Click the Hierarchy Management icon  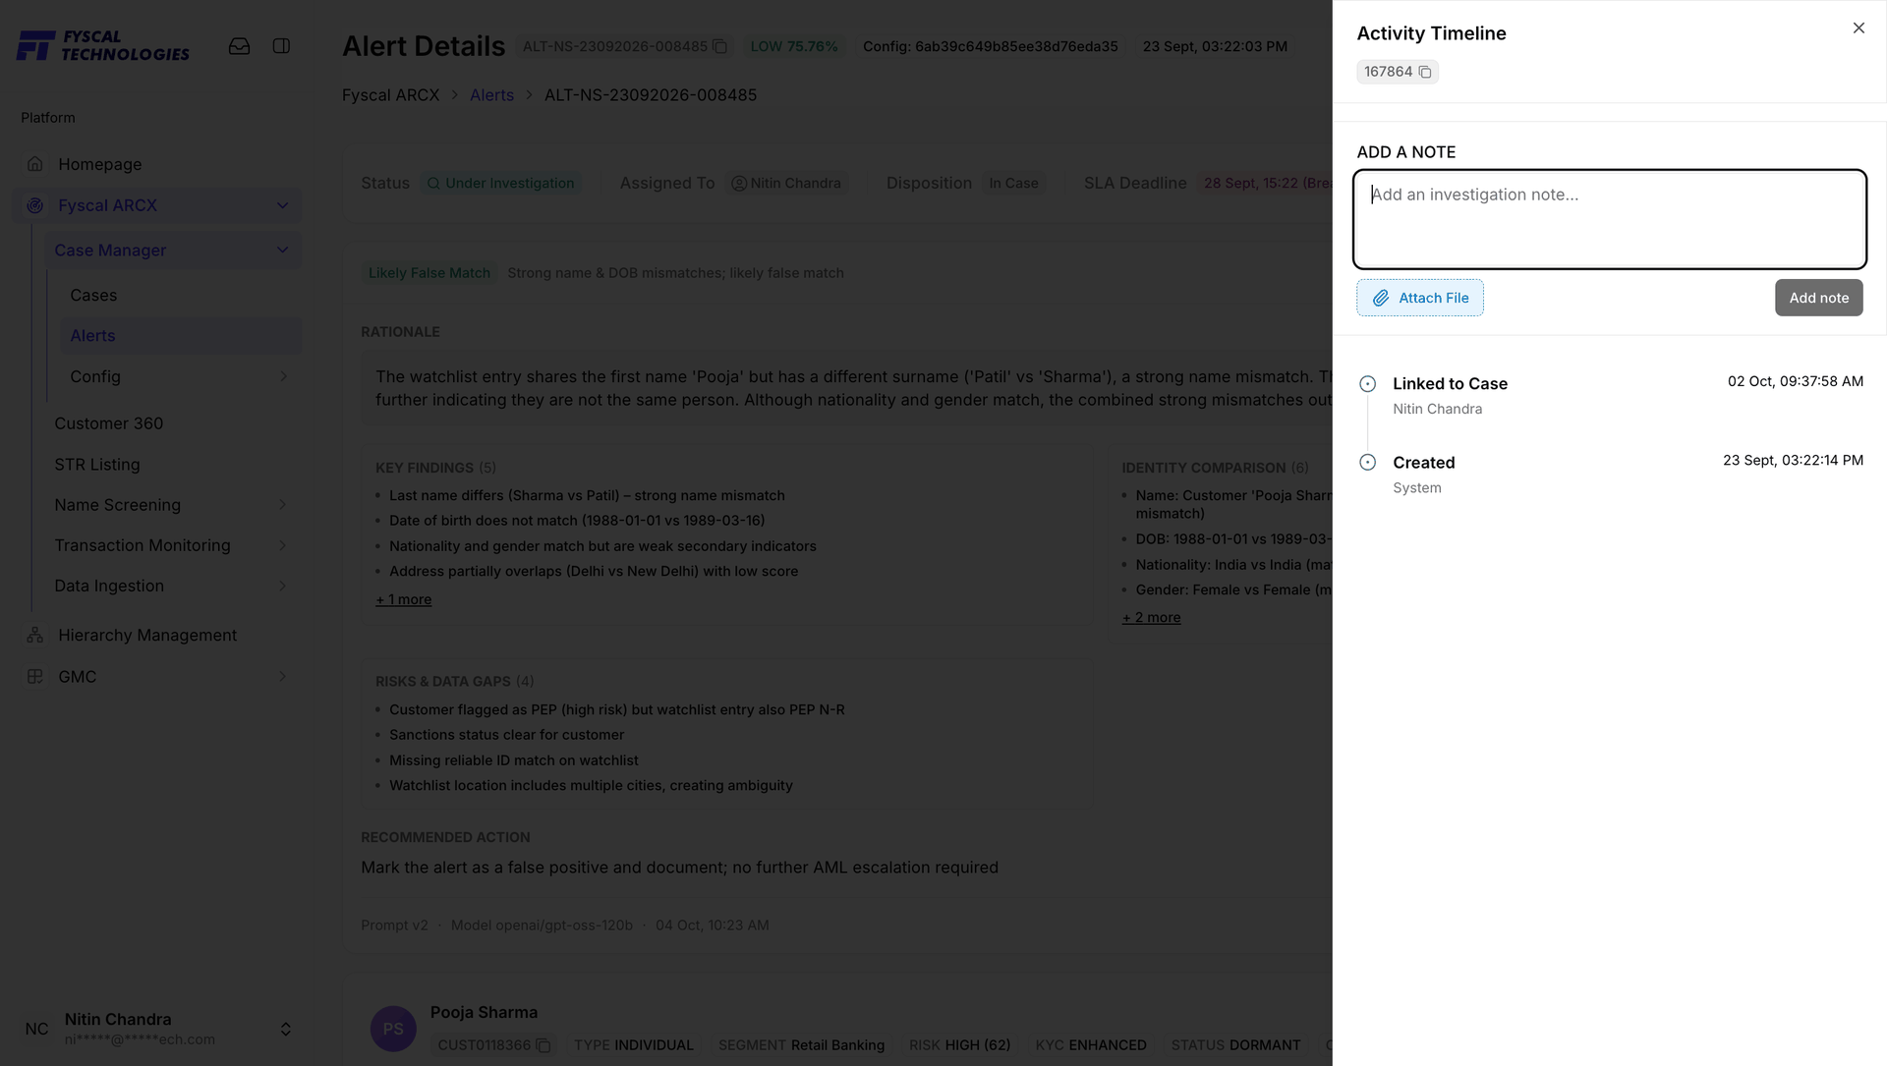[35, 636]
